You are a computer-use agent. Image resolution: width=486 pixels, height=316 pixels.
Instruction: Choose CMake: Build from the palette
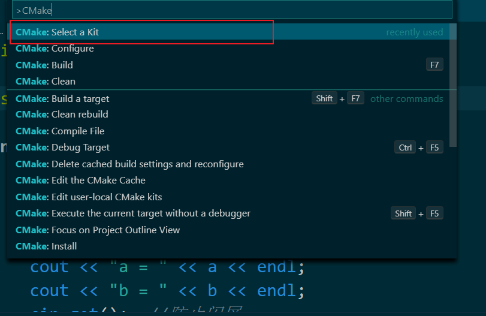coord(232,65)
